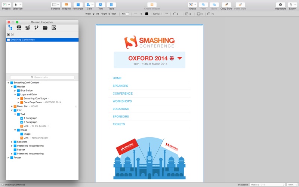299x187 pixels.
Task: Open the Screens dropdown arrow
Action: [58, 4]
